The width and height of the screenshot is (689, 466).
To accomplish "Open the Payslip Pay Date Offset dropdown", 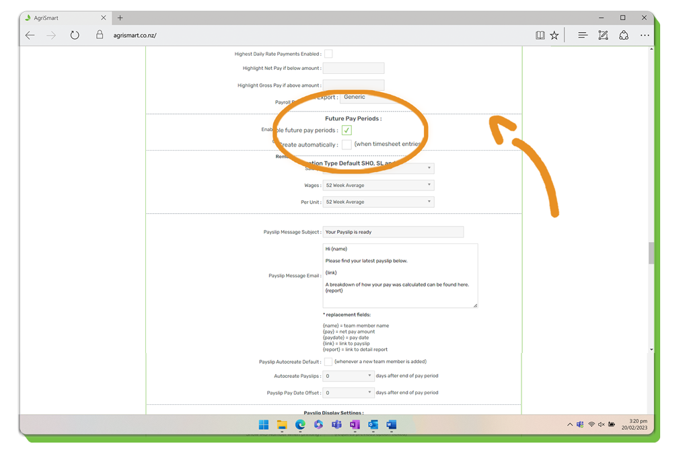I will tap(348, 393).
